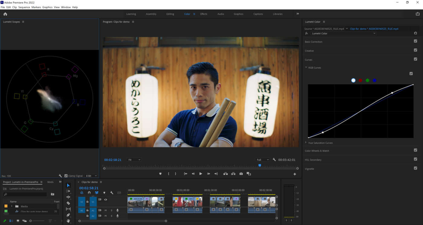Enable the Clamp Signal checkbox
This screenshot has height=225, width=423.
[x=66, y=176]
